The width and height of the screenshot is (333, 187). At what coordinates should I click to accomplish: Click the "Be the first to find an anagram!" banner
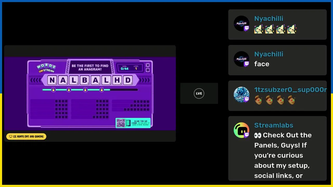pos(90,68)
